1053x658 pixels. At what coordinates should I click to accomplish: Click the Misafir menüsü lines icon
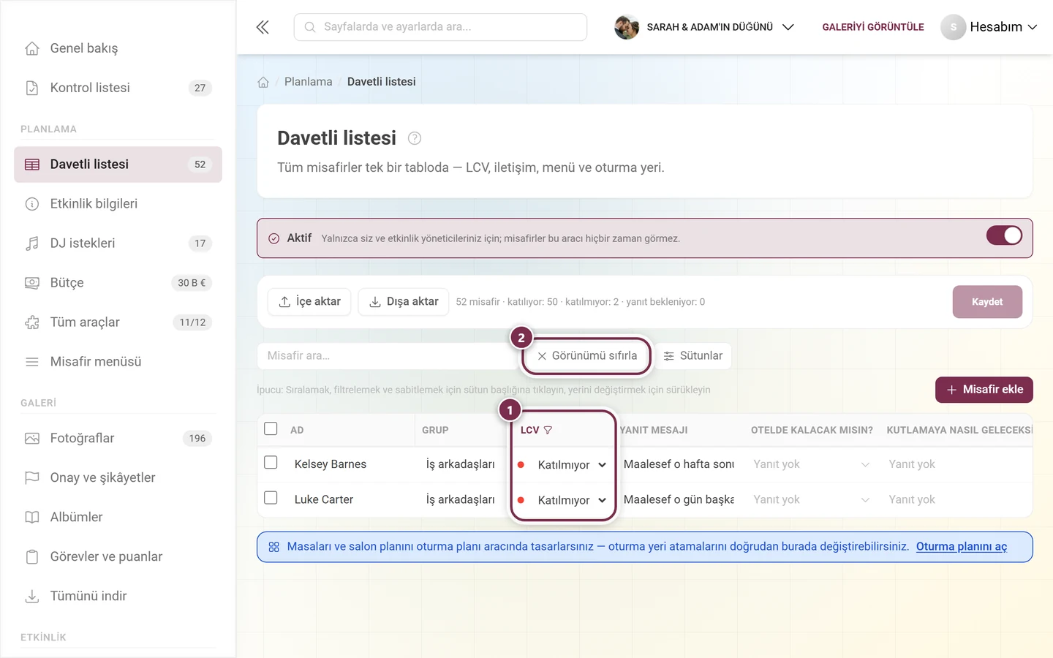32,362
